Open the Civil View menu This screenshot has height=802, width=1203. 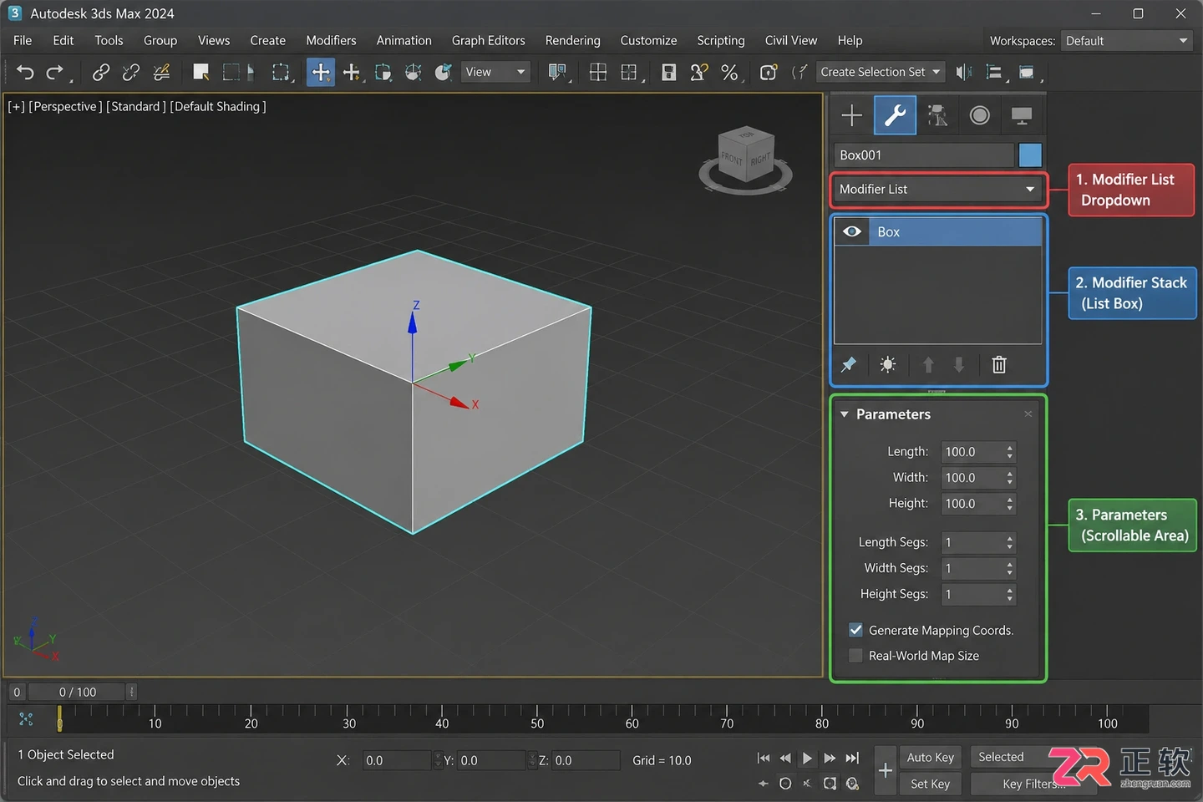point(791,41)
